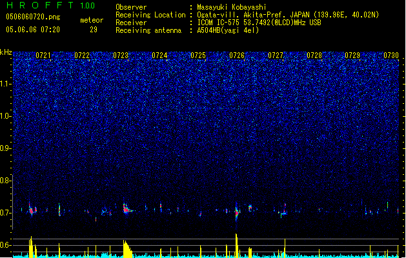
Task: Click the Receiver label
Action: pos(131,23)
